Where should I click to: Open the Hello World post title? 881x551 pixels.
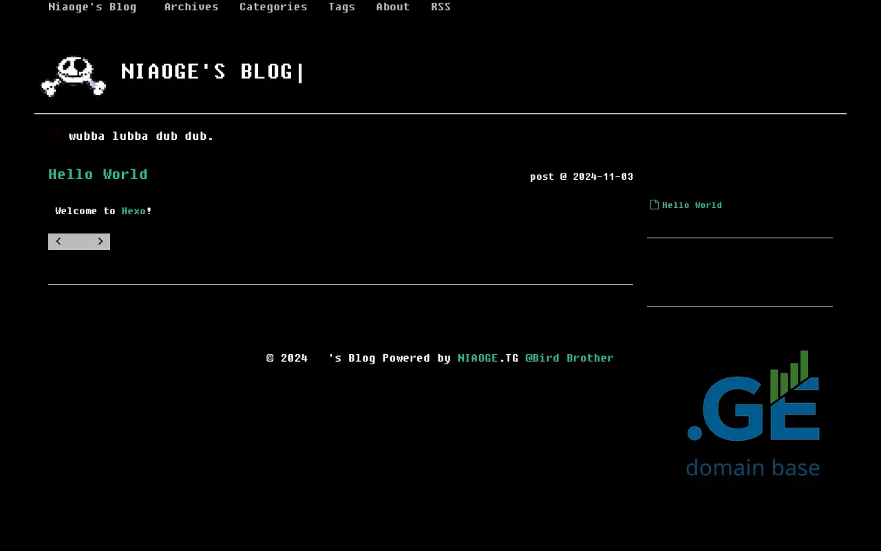[98, 174]
